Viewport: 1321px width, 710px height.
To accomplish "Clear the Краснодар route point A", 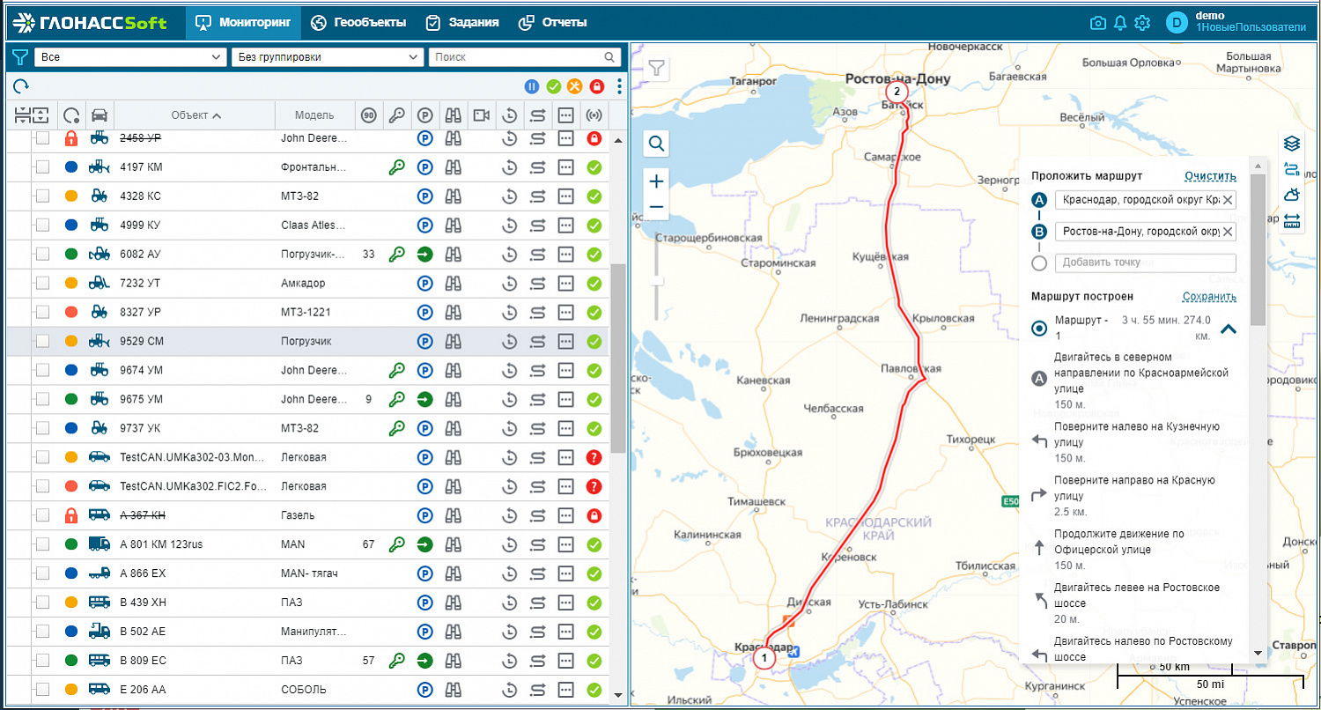I will coord(1228,200).
